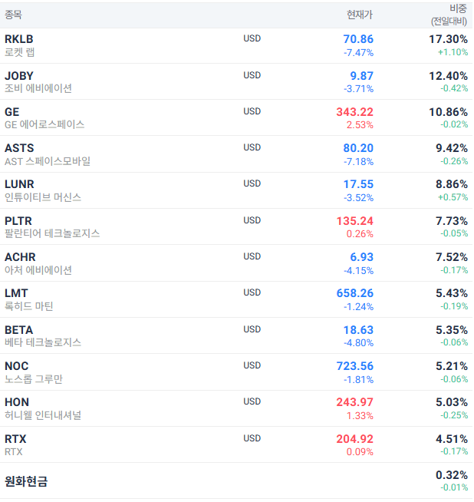
Task: Select the 로켓 랩 company name
Action: click(x=20, y=52)
